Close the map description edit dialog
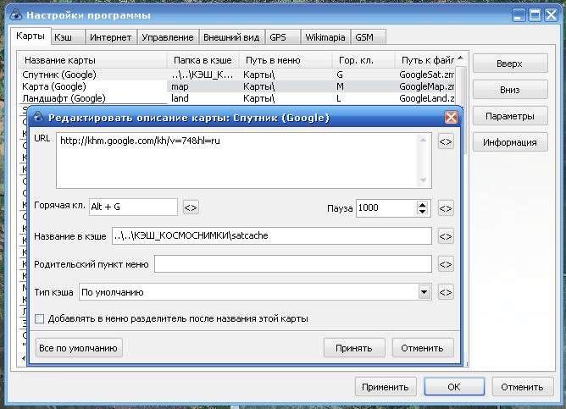566x409 pixels. coord(451,118)
